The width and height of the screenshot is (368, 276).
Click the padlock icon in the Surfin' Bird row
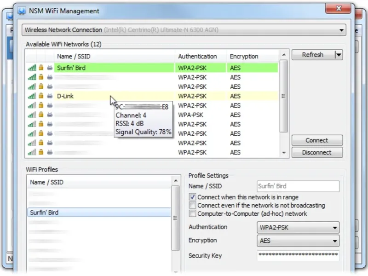tap(41, 68)
